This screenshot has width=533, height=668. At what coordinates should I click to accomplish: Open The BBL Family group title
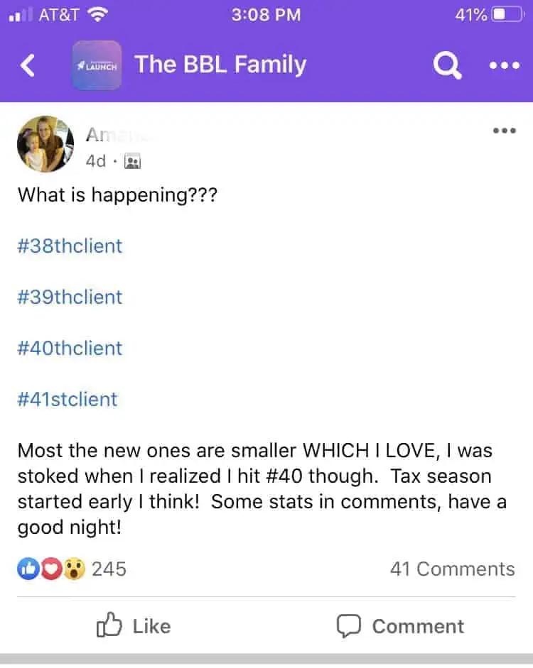click(220, 65)
